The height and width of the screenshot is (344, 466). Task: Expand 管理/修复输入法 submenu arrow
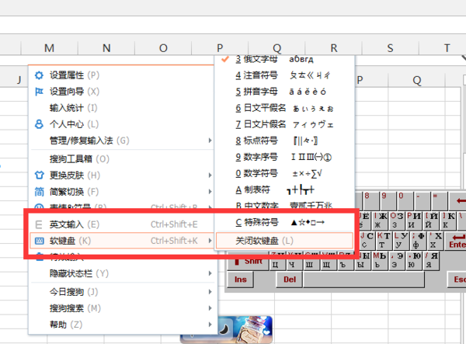click(x=210, y=141)
